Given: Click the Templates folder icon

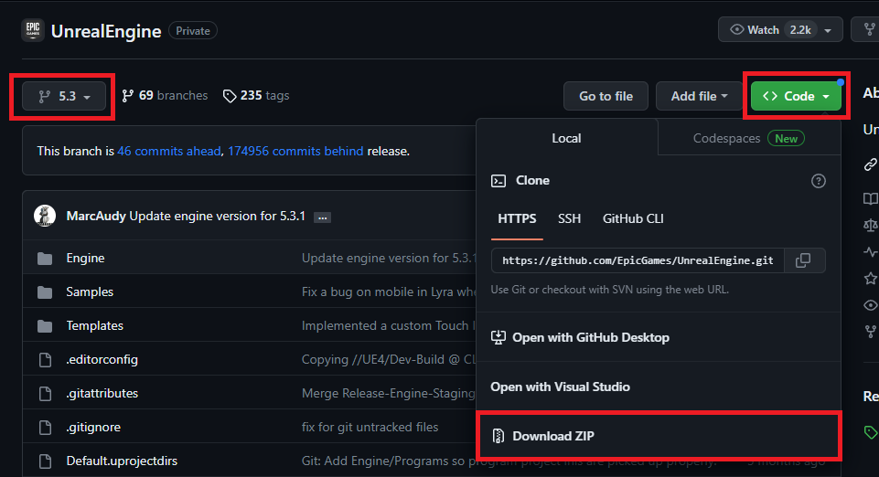Looking at the screenshot, I should click(x=45, y=326).
